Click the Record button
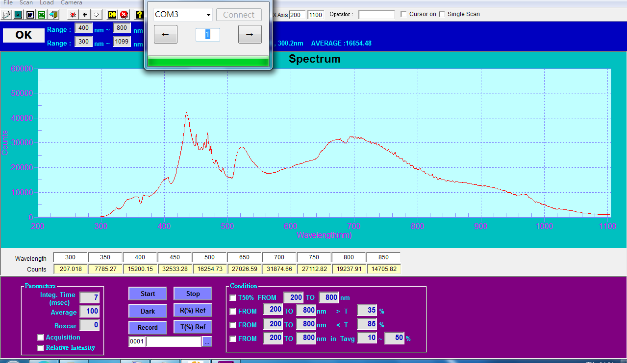 click(148, 327)
